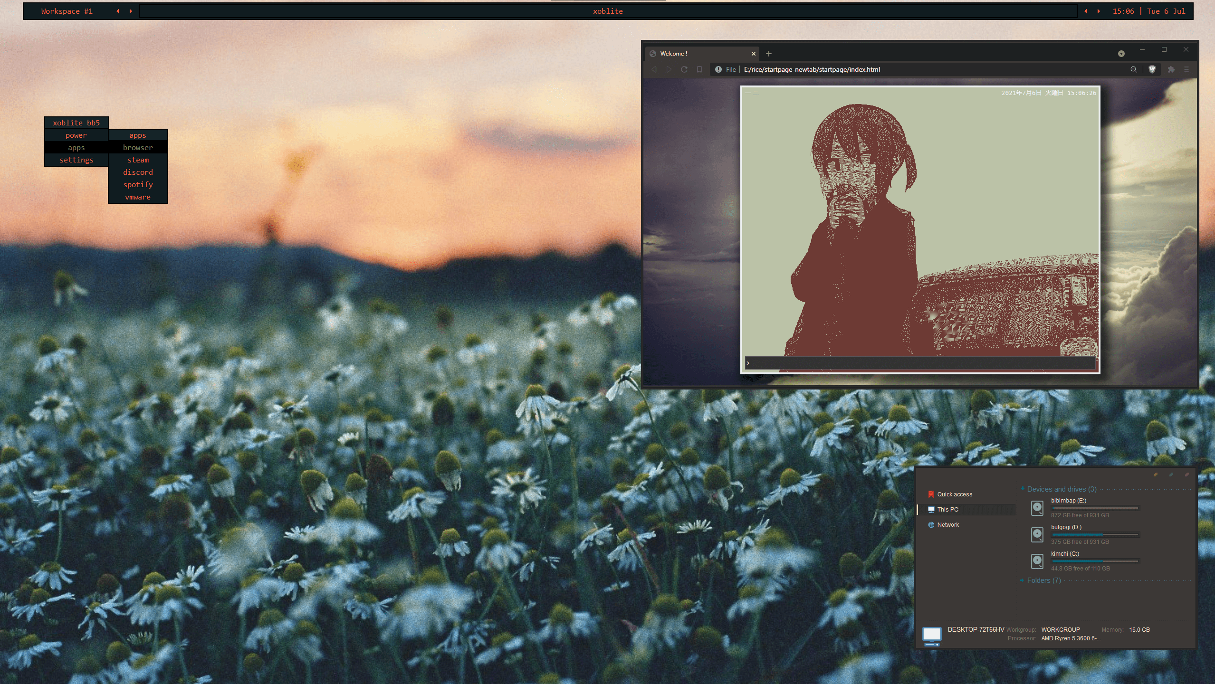This screenshot has width=1215, height=684.
Task: Click the kimchi (C:) drive usage bar
Action: coord(1095,561)
